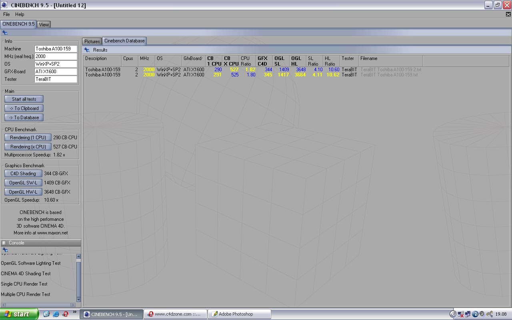Expand the Quick Launch chevron on taskbar

[74, 312]
